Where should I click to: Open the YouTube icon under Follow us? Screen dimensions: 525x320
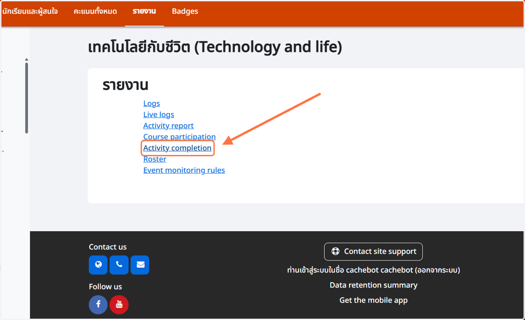point(119,305)
